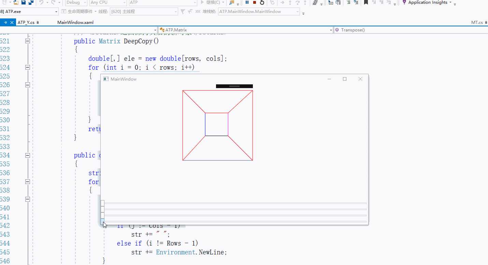Viewport: 488px width, 265px height.
Task: Click the Step Over arrow icon
Action: pos(298,2)
